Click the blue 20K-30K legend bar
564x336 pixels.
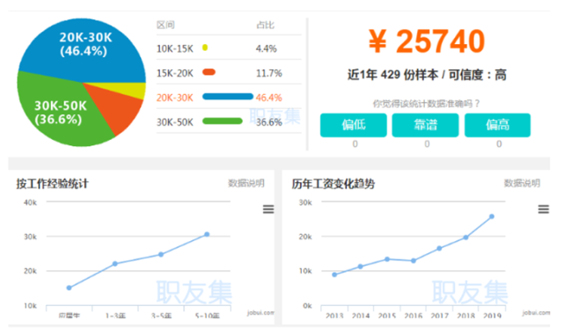(x=228, y=97)
